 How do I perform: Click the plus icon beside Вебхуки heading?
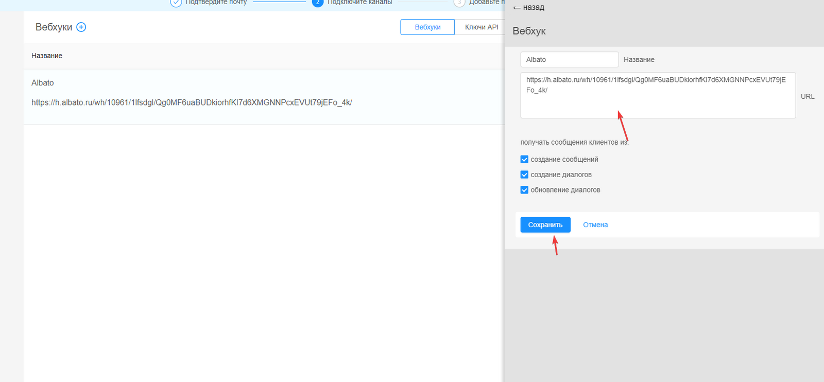(x=81, y=27)
